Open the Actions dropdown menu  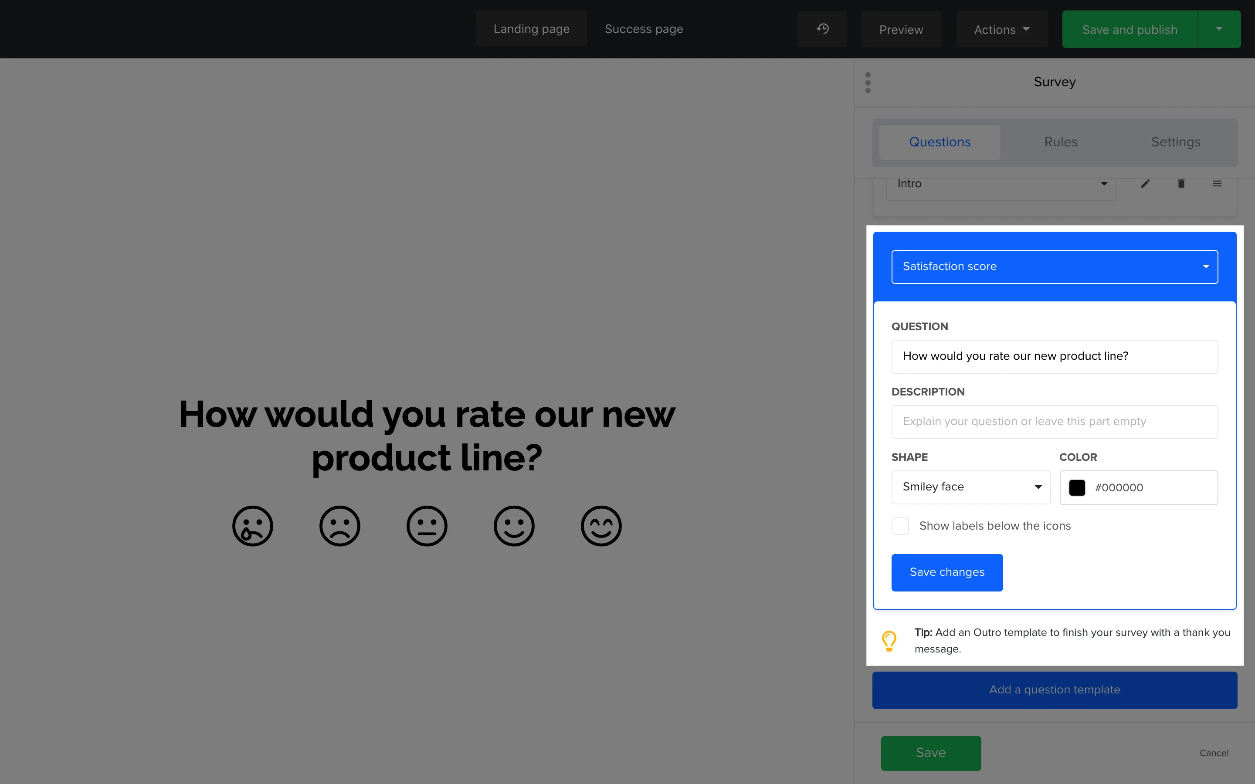tap(1001, 30)
